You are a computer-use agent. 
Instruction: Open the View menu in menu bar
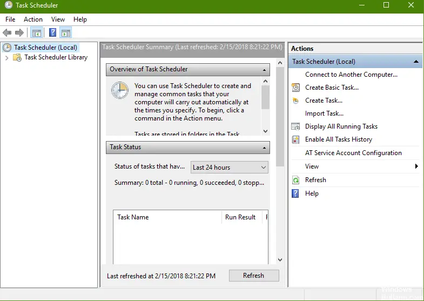pyautogui.click(x=58, y=19)
